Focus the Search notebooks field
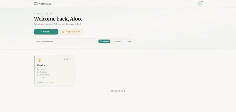This screenshot has width=236, height=112. pos(65,41)
